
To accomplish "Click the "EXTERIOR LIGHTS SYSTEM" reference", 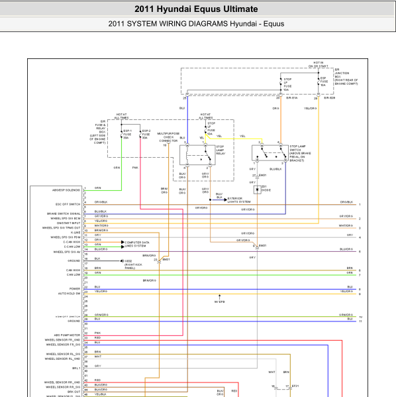I will coord(239,200).
